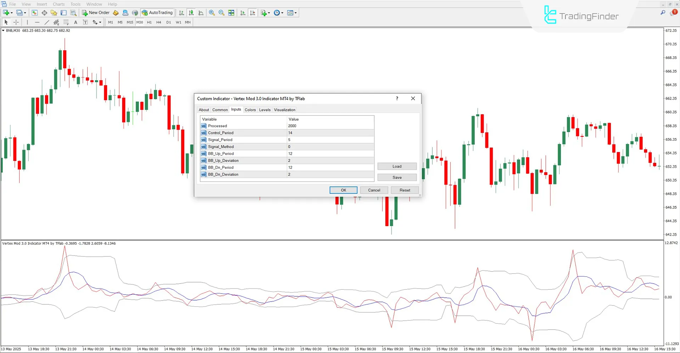Viewport: 680px width, 353px height.
Task: Select the text annotation tool
Action: click(x=75, y=22)
